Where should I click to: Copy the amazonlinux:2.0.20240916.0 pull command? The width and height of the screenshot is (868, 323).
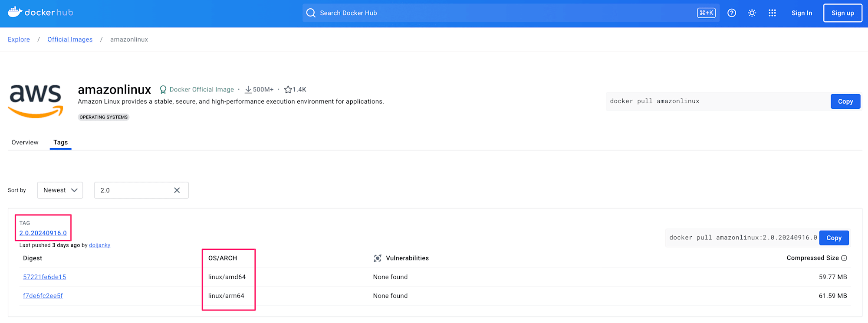pos(834,238)
